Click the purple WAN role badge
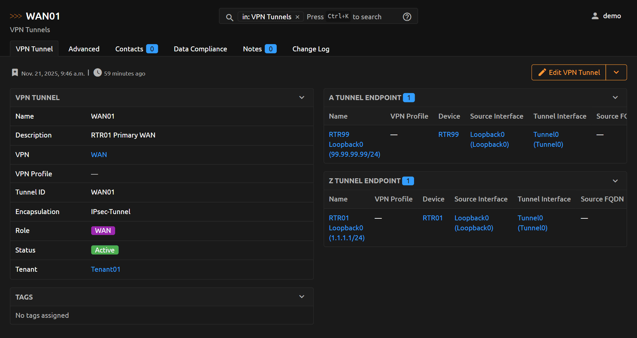The height and width of the screenshot is (338, 637). coord(103,231)
